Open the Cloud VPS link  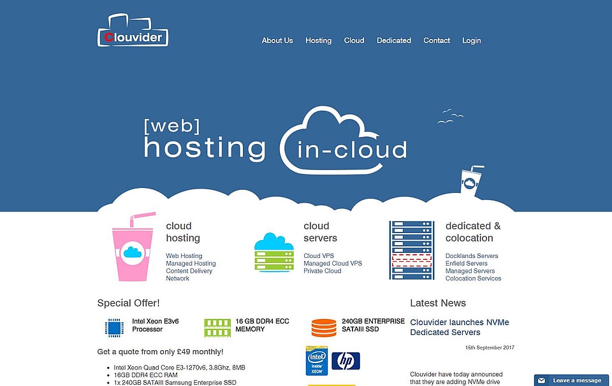(x=319, y=256)
